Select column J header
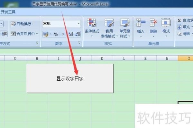193x128 pixels. (80, 59)
